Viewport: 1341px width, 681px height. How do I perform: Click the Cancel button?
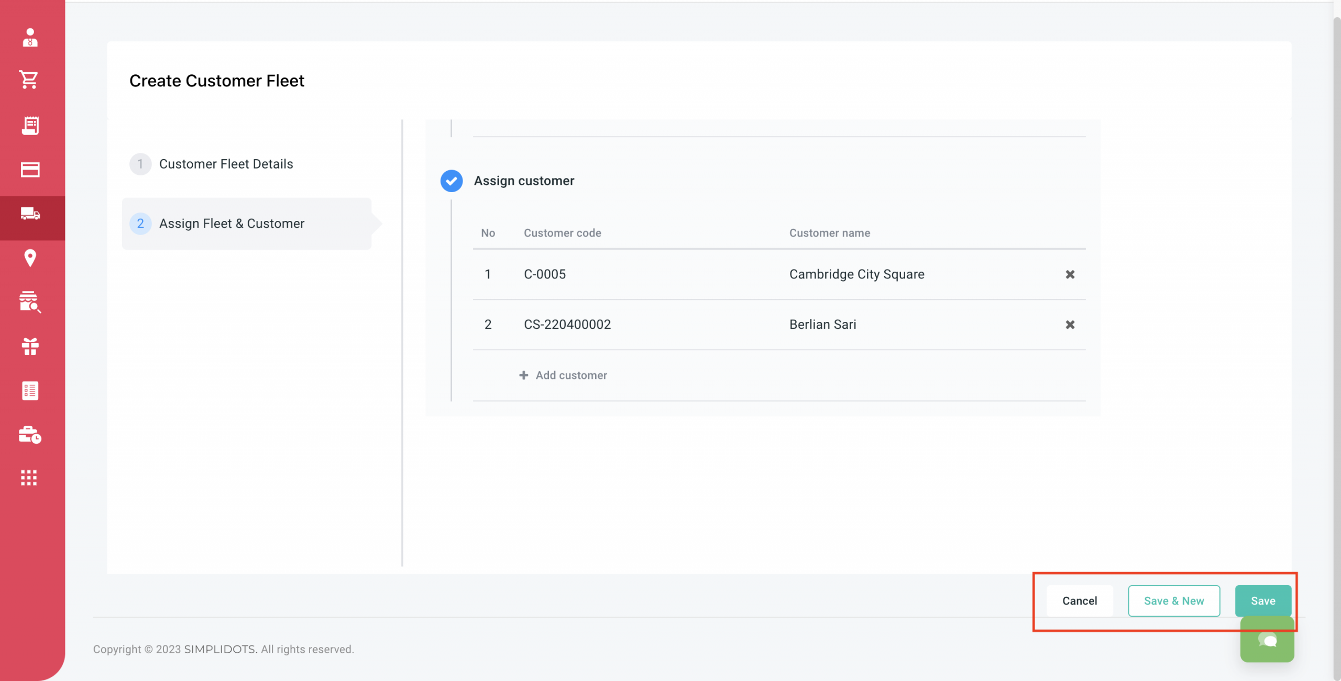pyautogui.click(x=1079, y=601)
